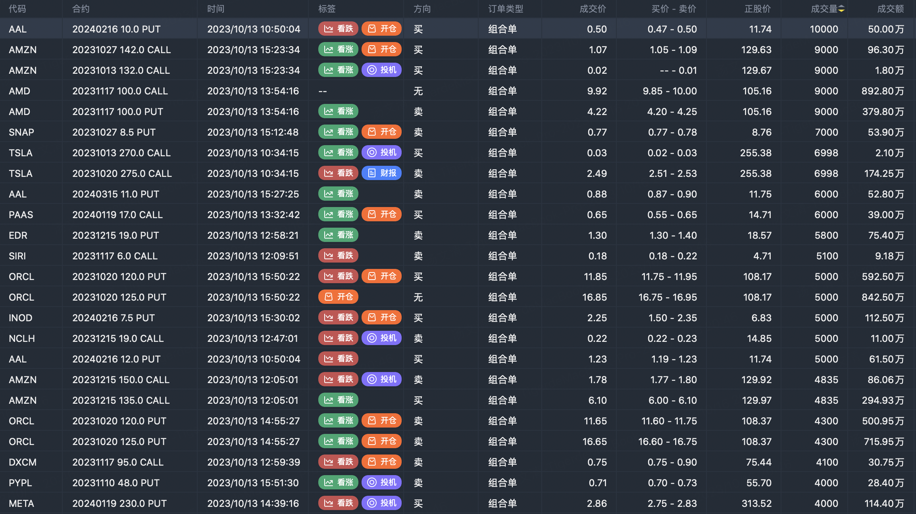916x514 pixels.
Task: Select the META ticker cell
Action: 21,503
